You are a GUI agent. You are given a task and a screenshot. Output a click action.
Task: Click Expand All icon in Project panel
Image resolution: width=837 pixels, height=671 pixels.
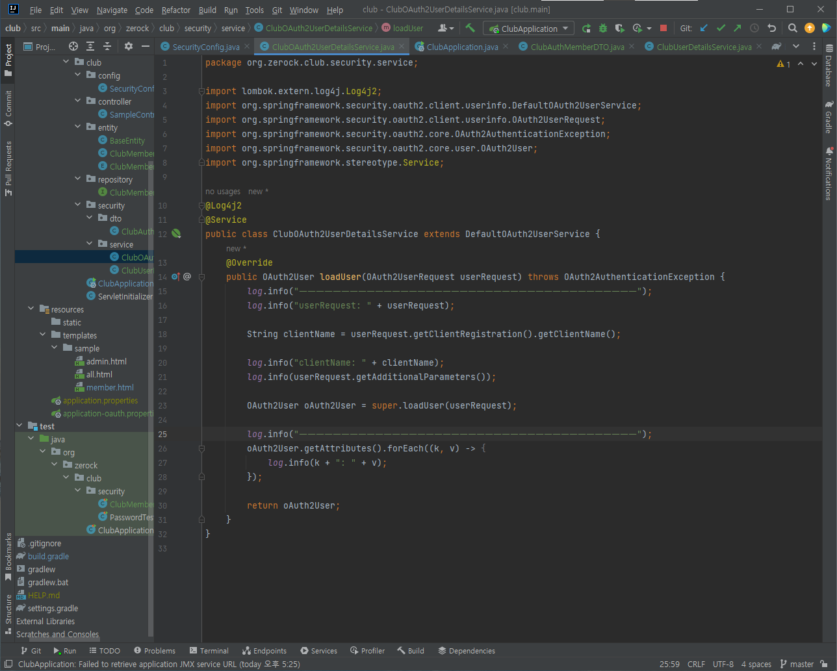coord(90,46)
